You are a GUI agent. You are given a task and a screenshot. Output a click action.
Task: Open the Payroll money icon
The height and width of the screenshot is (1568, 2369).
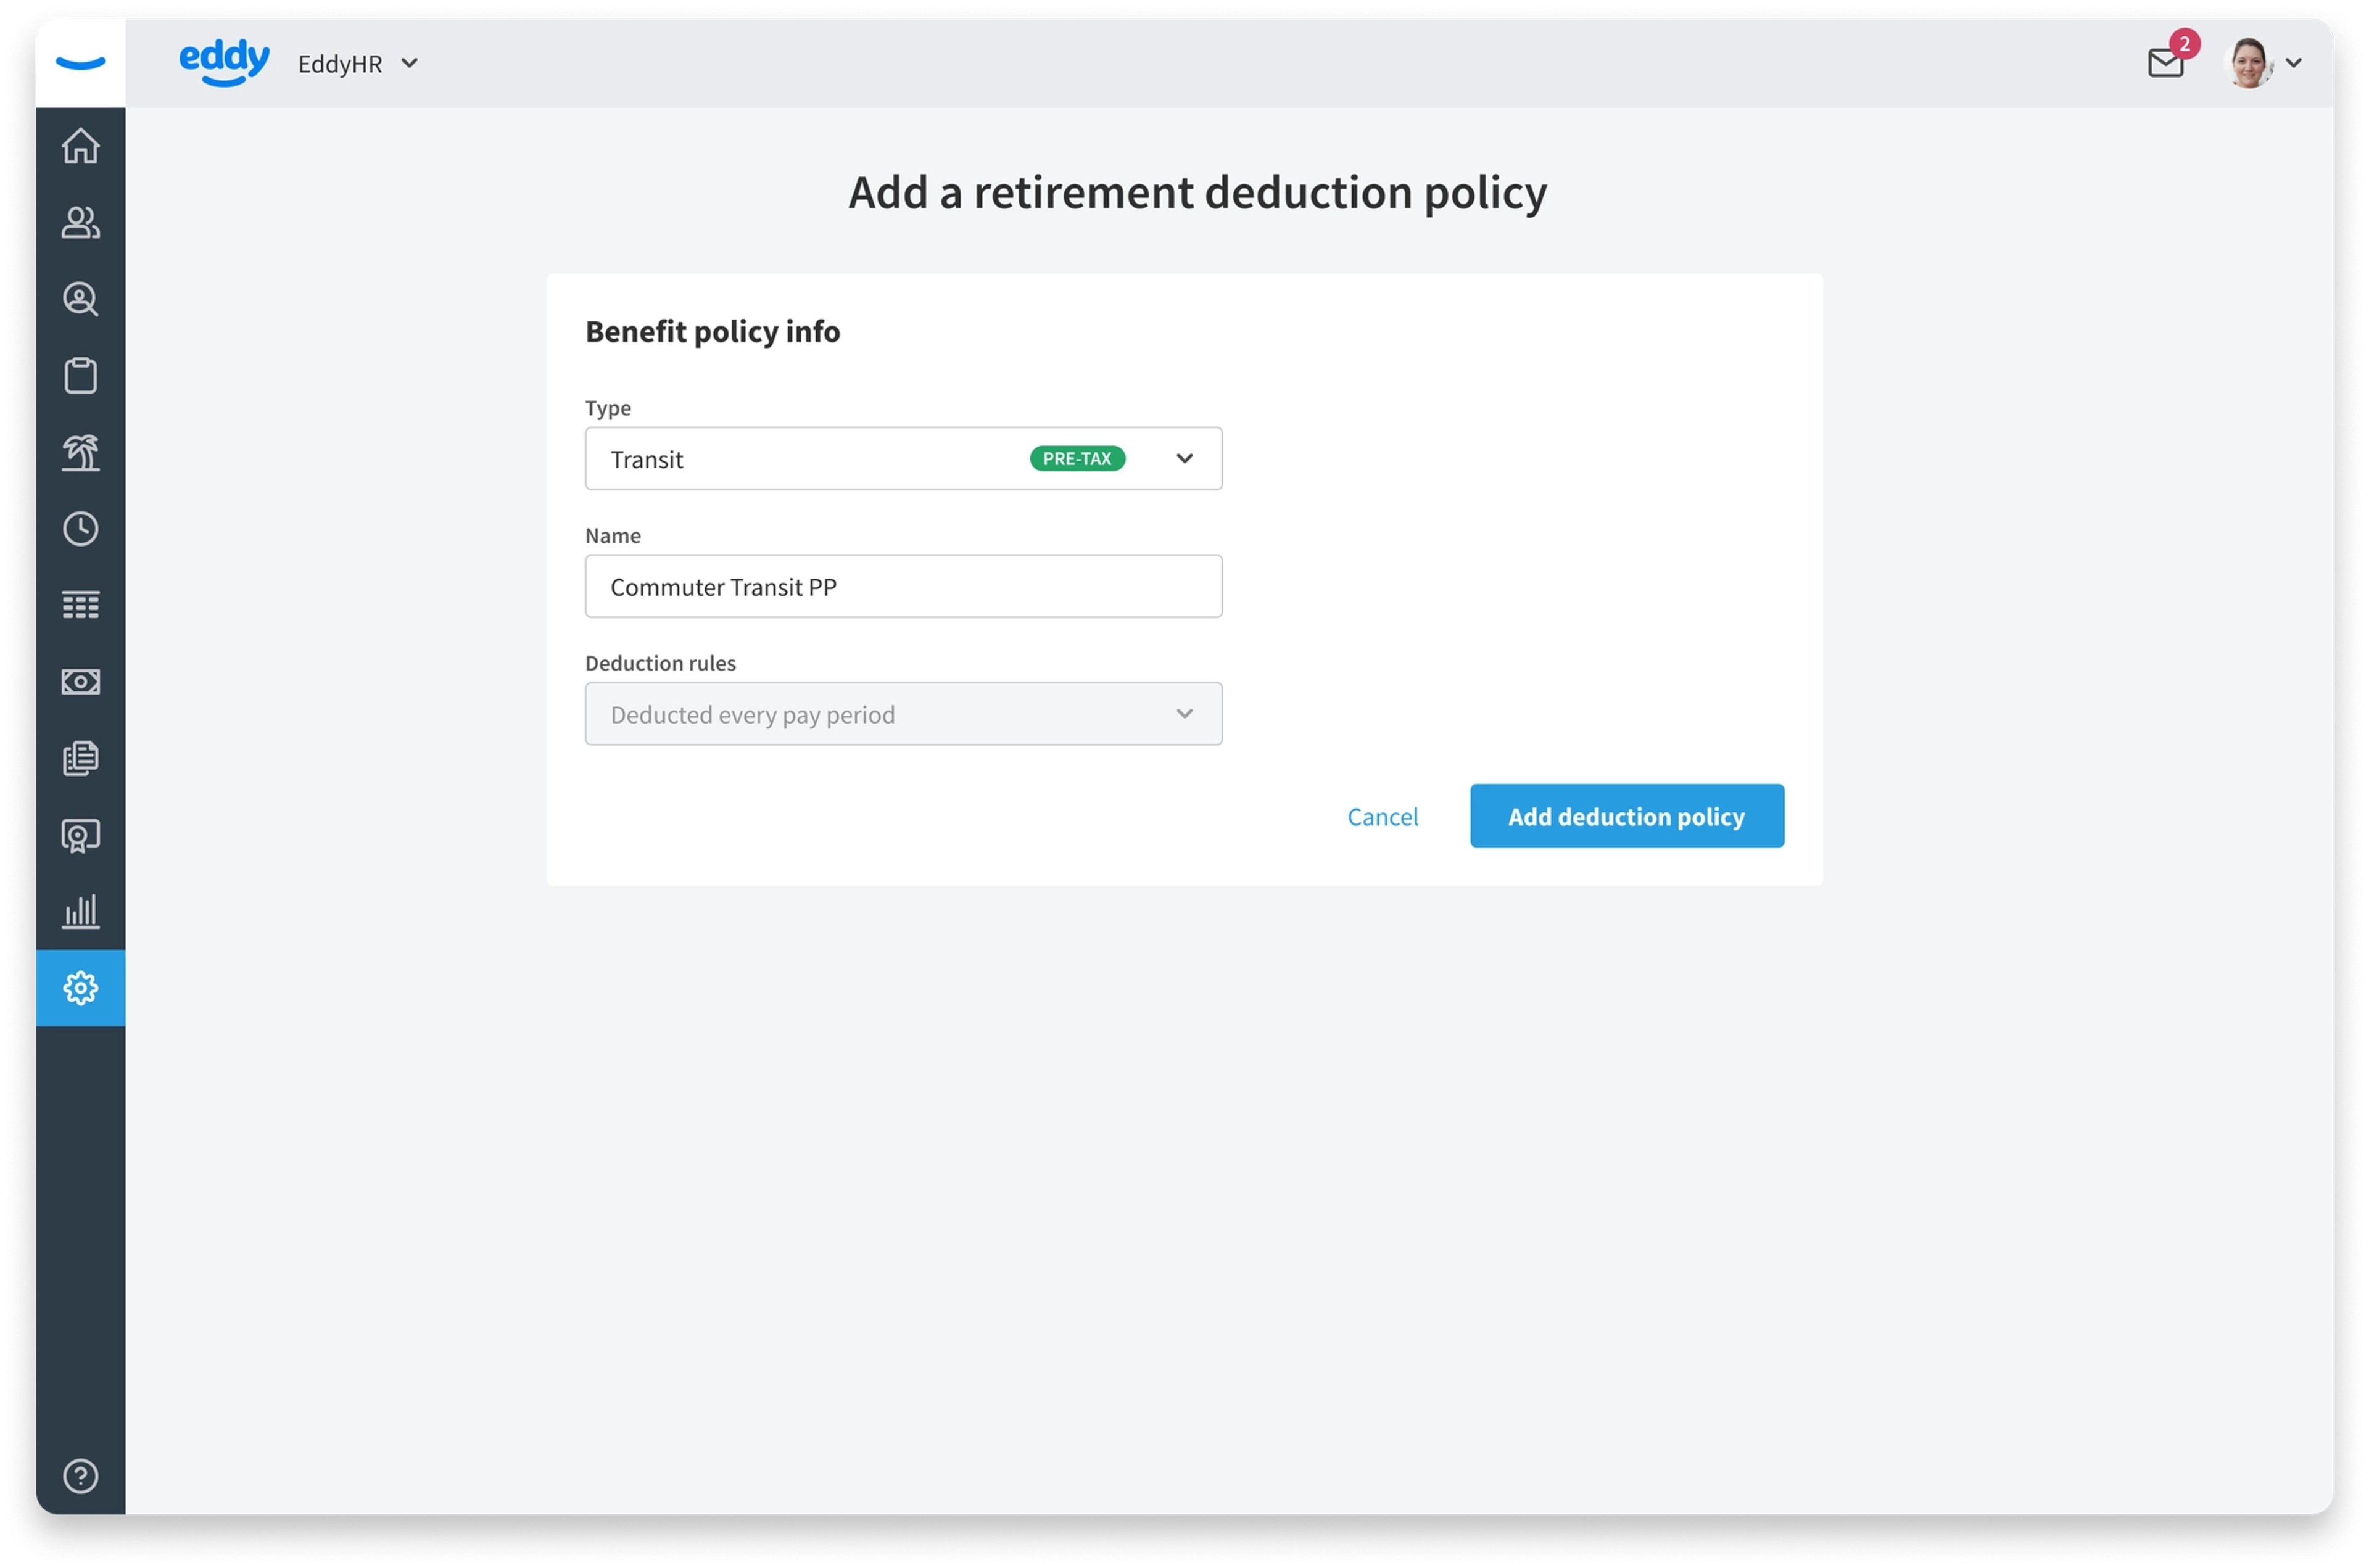click(80, 682)
